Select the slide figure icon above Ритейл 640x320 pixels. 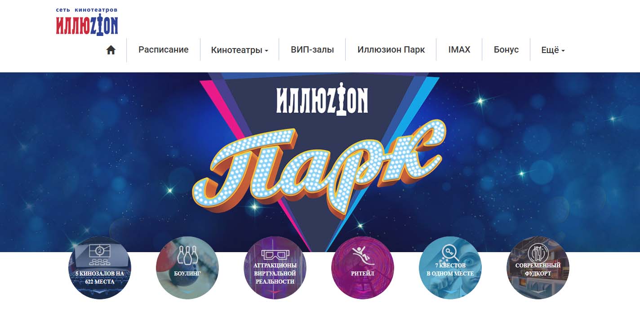point(362,255)
